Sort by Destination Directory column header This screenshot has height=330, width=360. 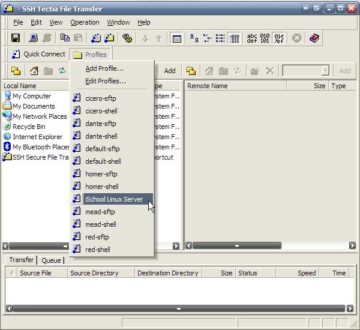168,273
